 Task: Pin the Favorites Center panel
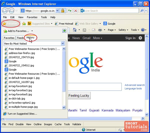click(64, 31)
